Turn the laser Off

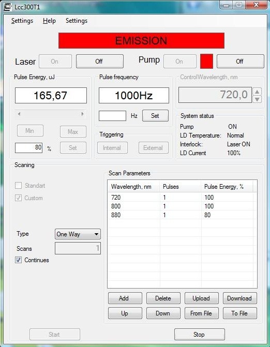(x=100, y=62)
